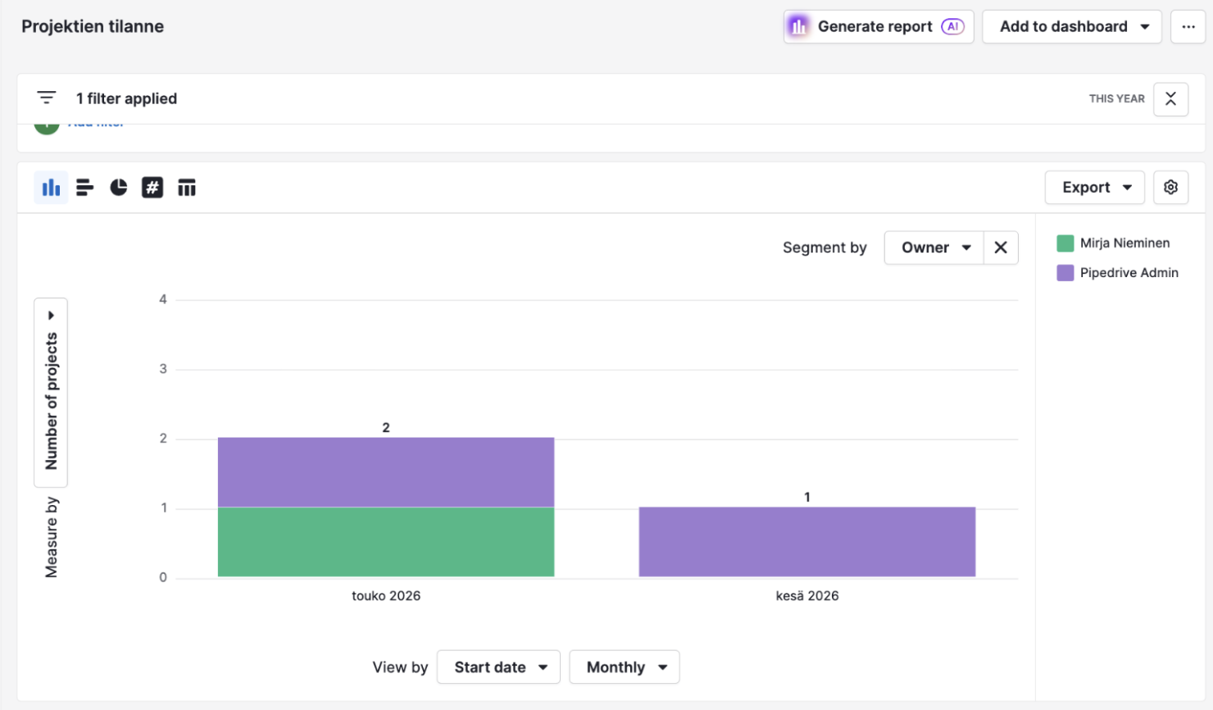Remove the Owner segment with X
The image size is (1213, 710).
[x=1001, y=248]
